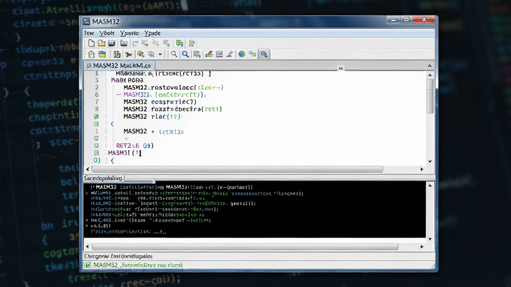Click the blue magnifying glass icon
The image size is (511, 287).
185,54
